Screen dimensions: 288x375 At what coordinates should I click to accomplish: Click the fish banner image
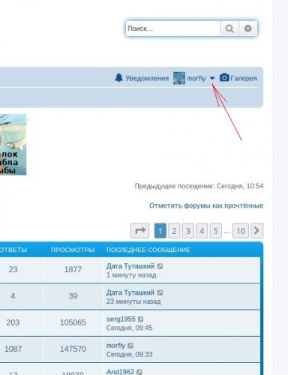click(x=13, y=145)
